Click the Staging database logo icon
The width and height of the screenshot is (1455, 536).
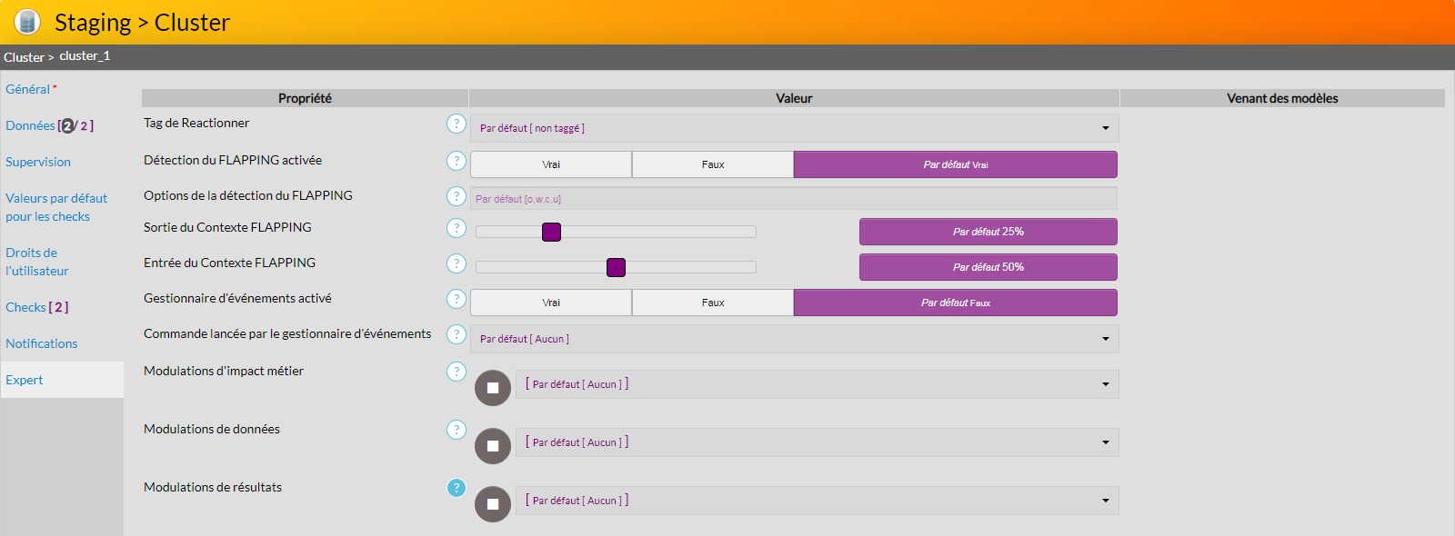tap(27, 22)
